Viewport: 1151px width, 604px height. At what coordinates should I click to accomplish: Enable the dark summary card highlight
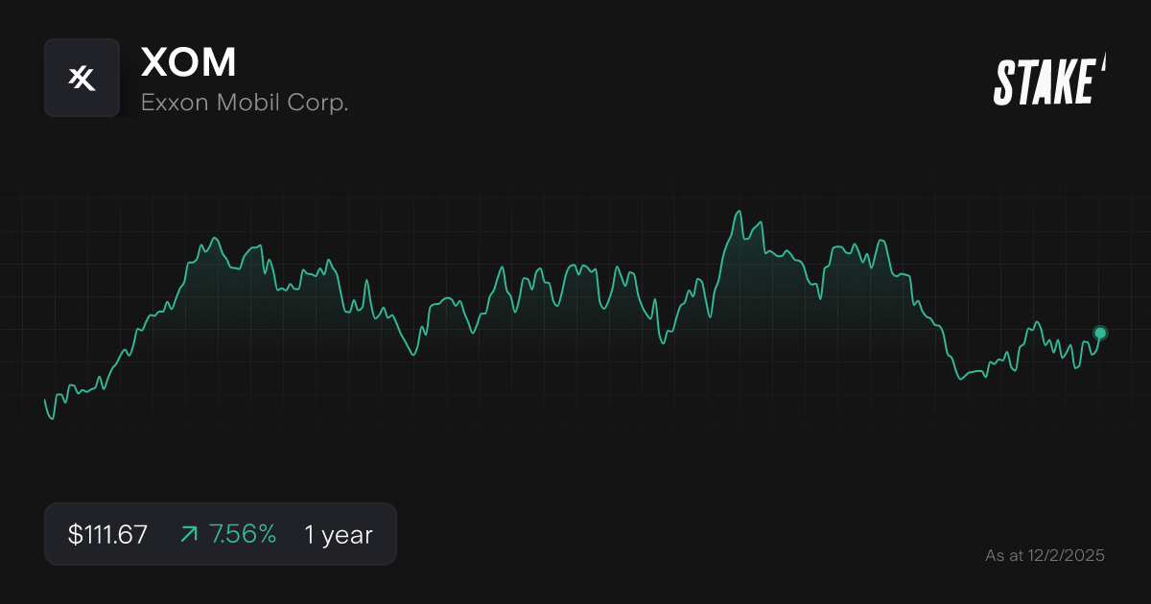tap(221, 533)
